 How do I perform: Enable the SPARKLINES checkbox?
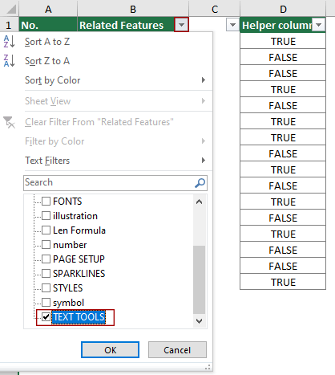tap(46, 273)
